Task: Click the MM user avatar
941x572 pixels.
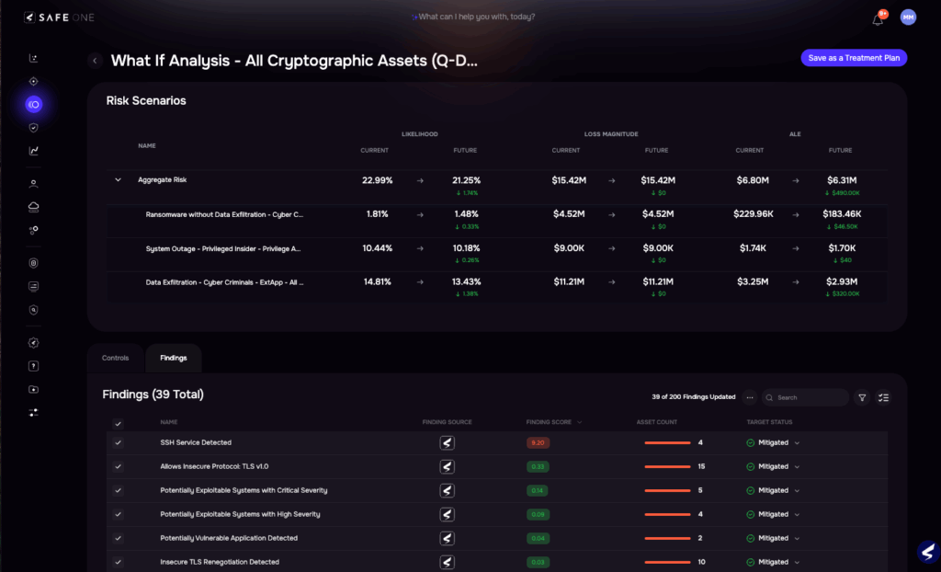Action: [x=908, y=17]
